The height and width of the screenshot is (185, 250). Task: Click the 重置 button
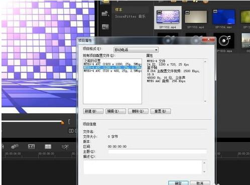coord(161,111)
